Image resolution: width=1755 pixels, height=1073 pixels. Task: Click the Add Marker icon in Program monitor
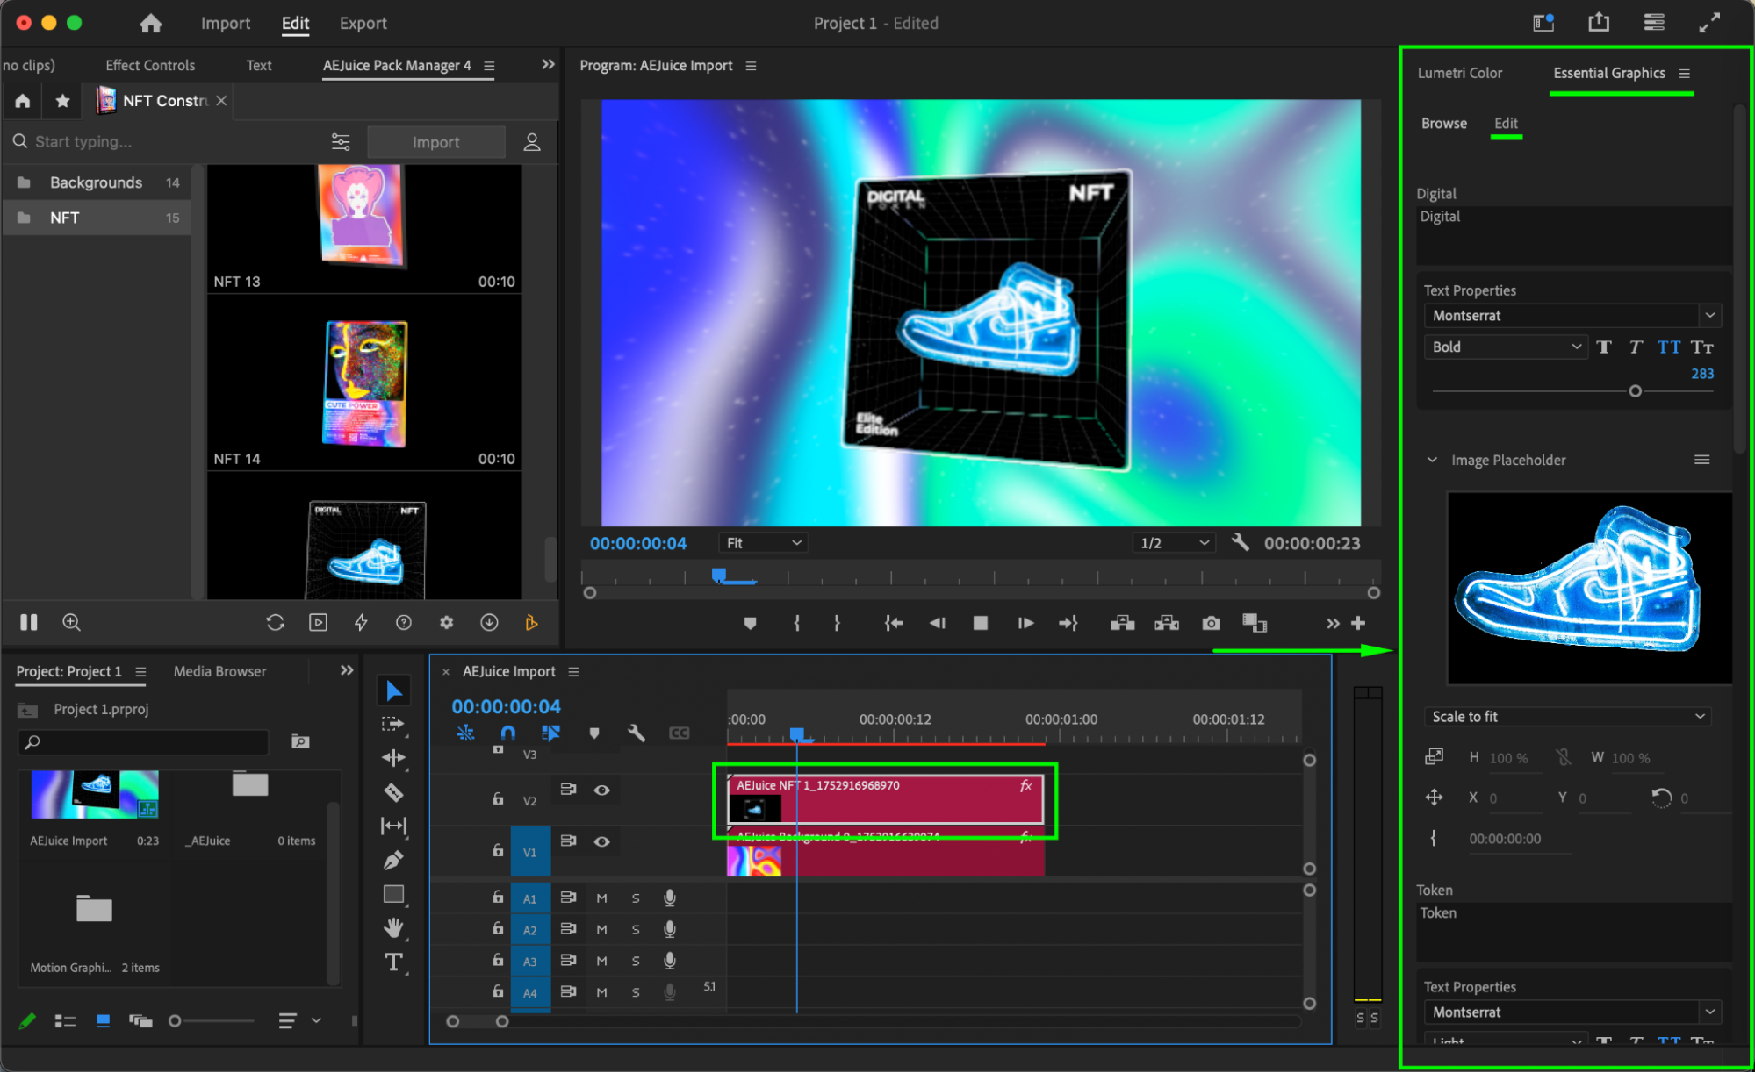[750, 623]
